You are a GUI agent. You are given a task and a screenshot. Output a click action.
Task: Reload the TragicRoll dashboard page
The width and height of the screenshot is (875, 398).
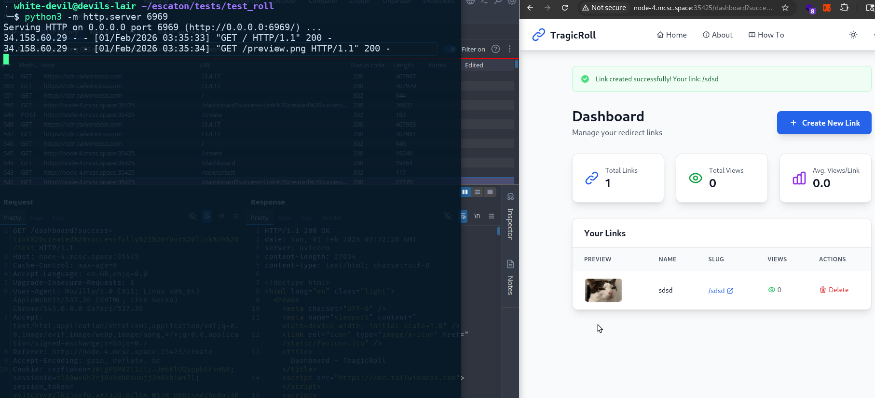point(565,8)
